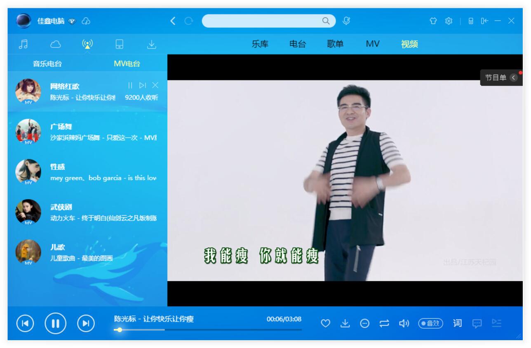Open the 电台 tab
The image size is (531, 348).
(298, 44)
